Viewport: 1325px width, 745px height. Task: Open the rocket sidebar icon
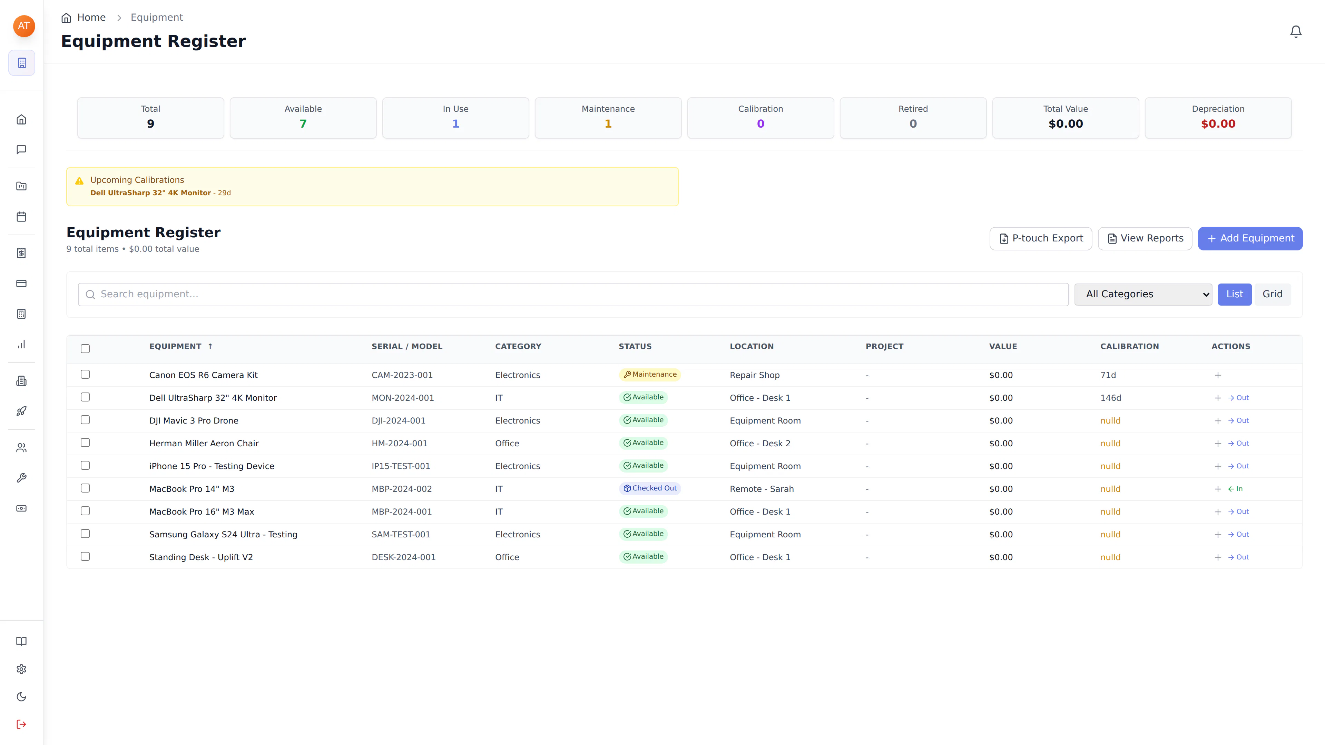coord(22,411)
